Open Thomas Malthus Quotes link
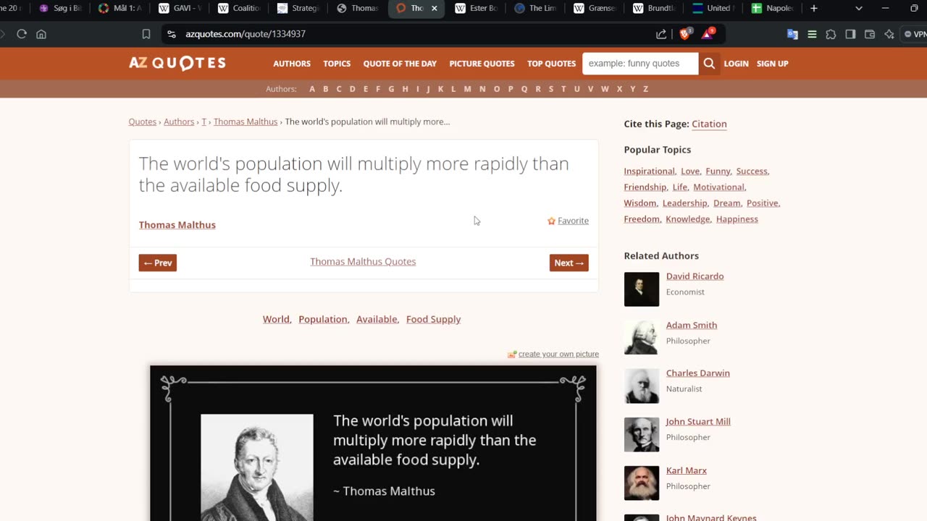 pos(363,261)
